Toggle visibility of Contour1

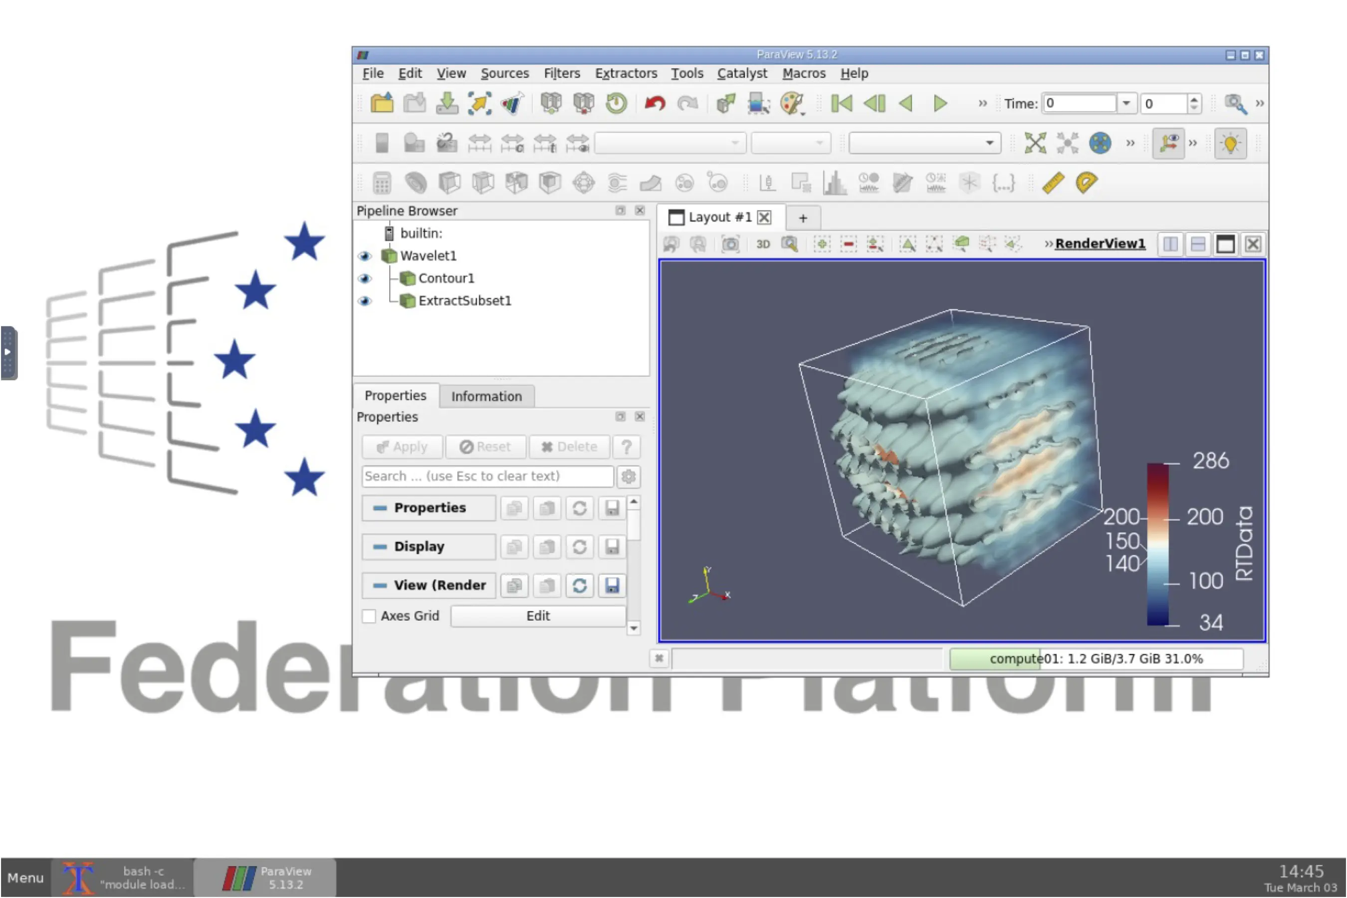365,279
